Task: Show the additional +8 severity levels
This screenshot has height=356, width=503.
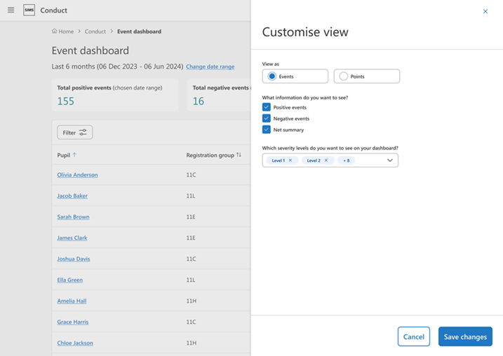Action: pyautogui.click(x=346, y=160)
